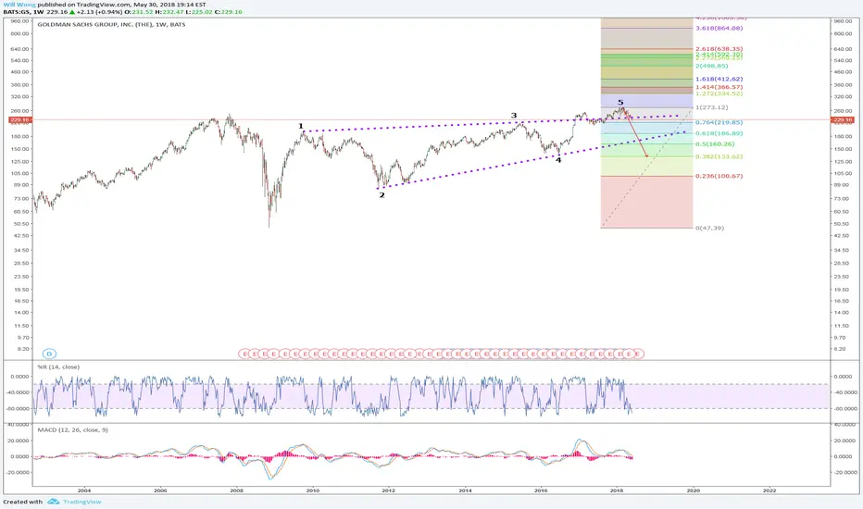The image size is (863, 509).
Task: Select the wave label 4 on the chart
Action: point(558,160)
